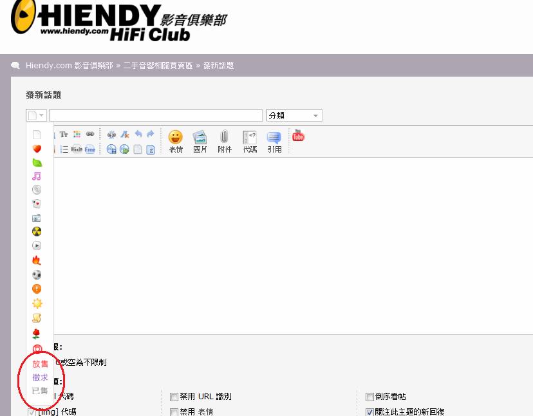This screenshot has height=416, width=533.
Task: Add an attachment via 附件 paperclip
Action: (x=225, y=142)
